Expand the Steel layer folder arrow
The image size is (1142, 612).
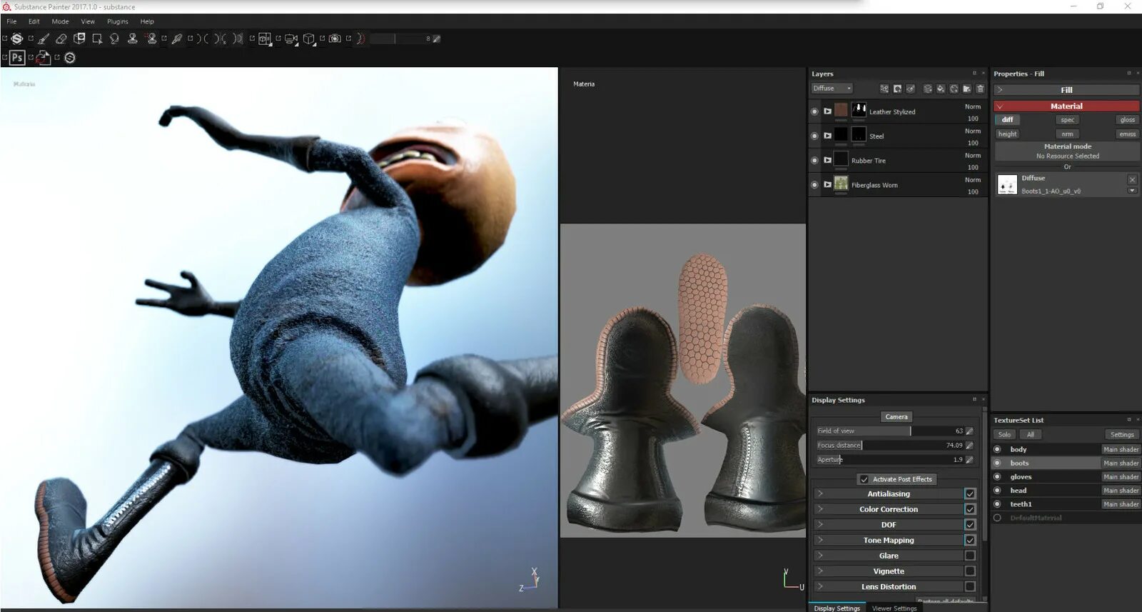click(827, 136)
